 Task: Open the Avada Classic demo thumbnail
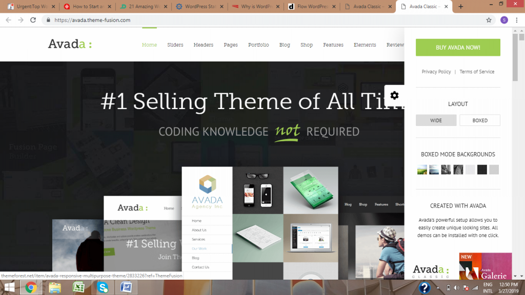(431, 271)
